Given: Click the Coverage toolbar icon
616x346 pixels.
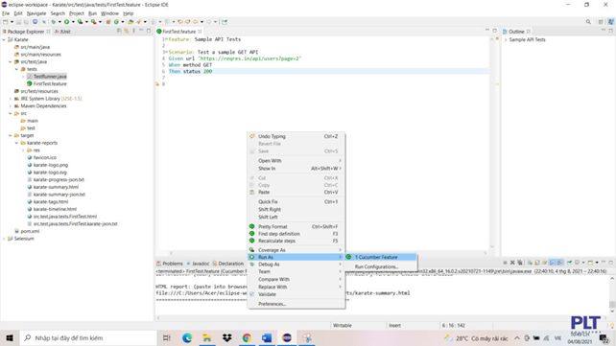Looking at the screenshot, I should (80, 22).
